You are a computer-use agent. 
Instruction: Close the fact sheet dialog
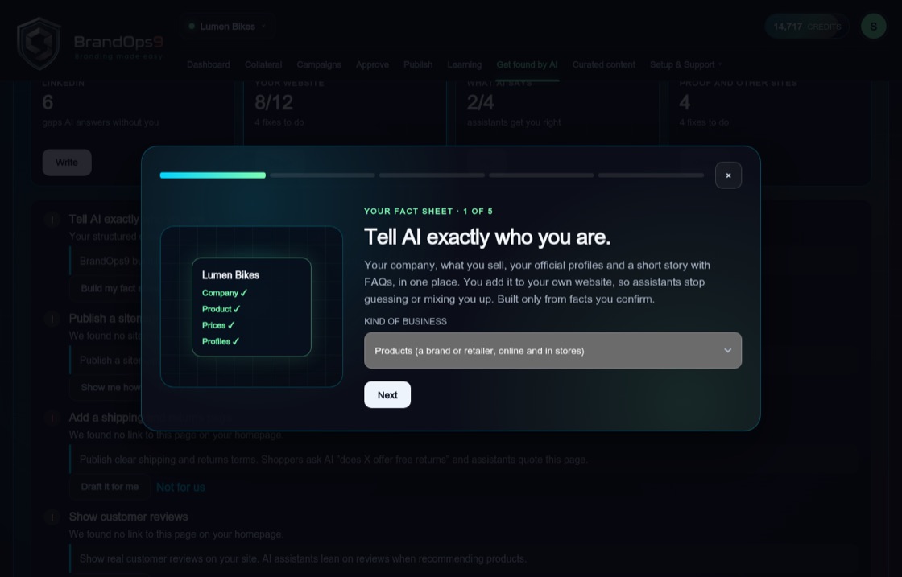[728, 175]
